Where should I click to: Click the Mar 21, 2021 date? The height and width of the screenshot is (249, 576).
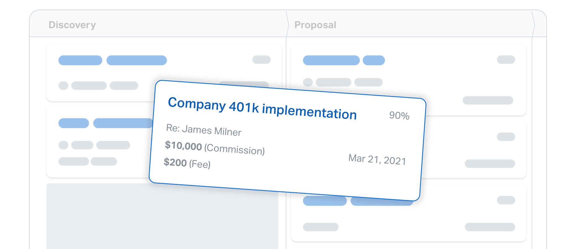pyautogui.click(x=377, y=159)
